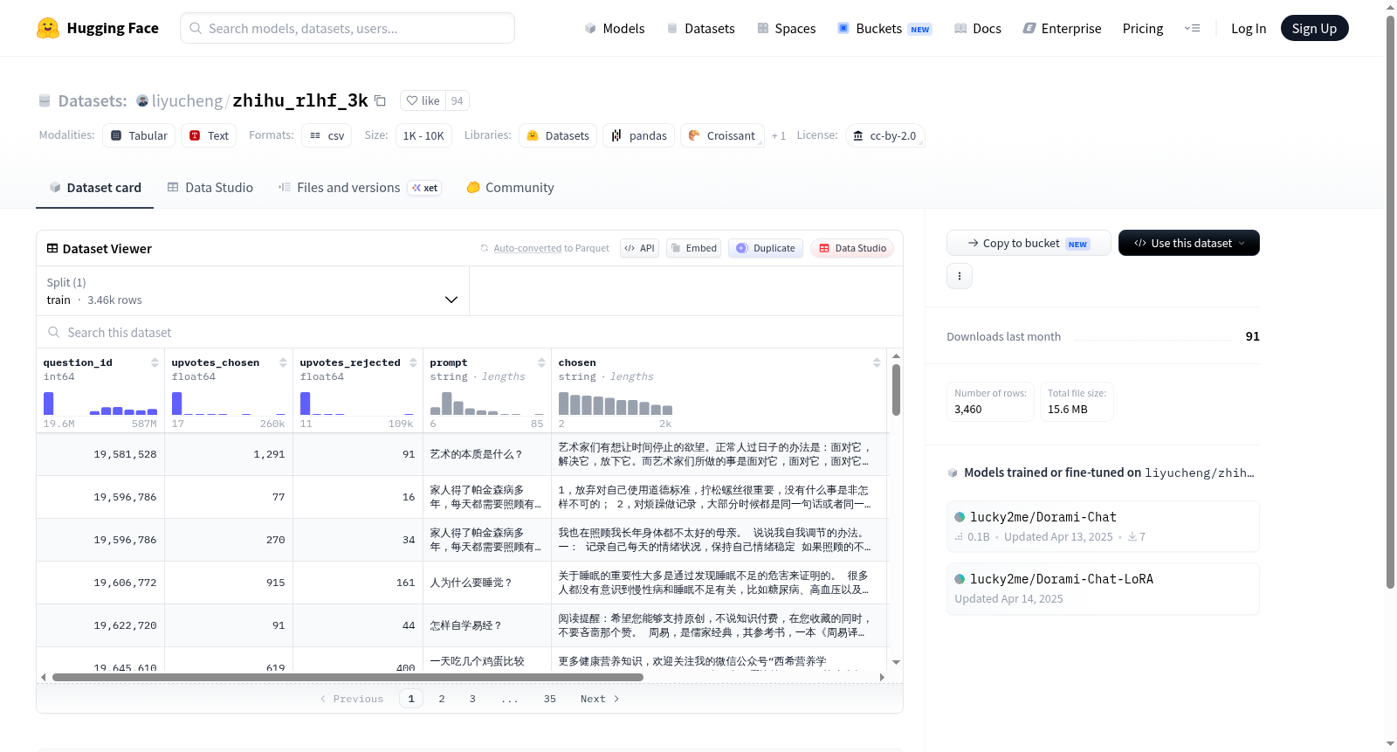The height and width of the screenshot is (752, 1397).
Task: Select the Datasets library tag
Action: click(x=558, y=135)
